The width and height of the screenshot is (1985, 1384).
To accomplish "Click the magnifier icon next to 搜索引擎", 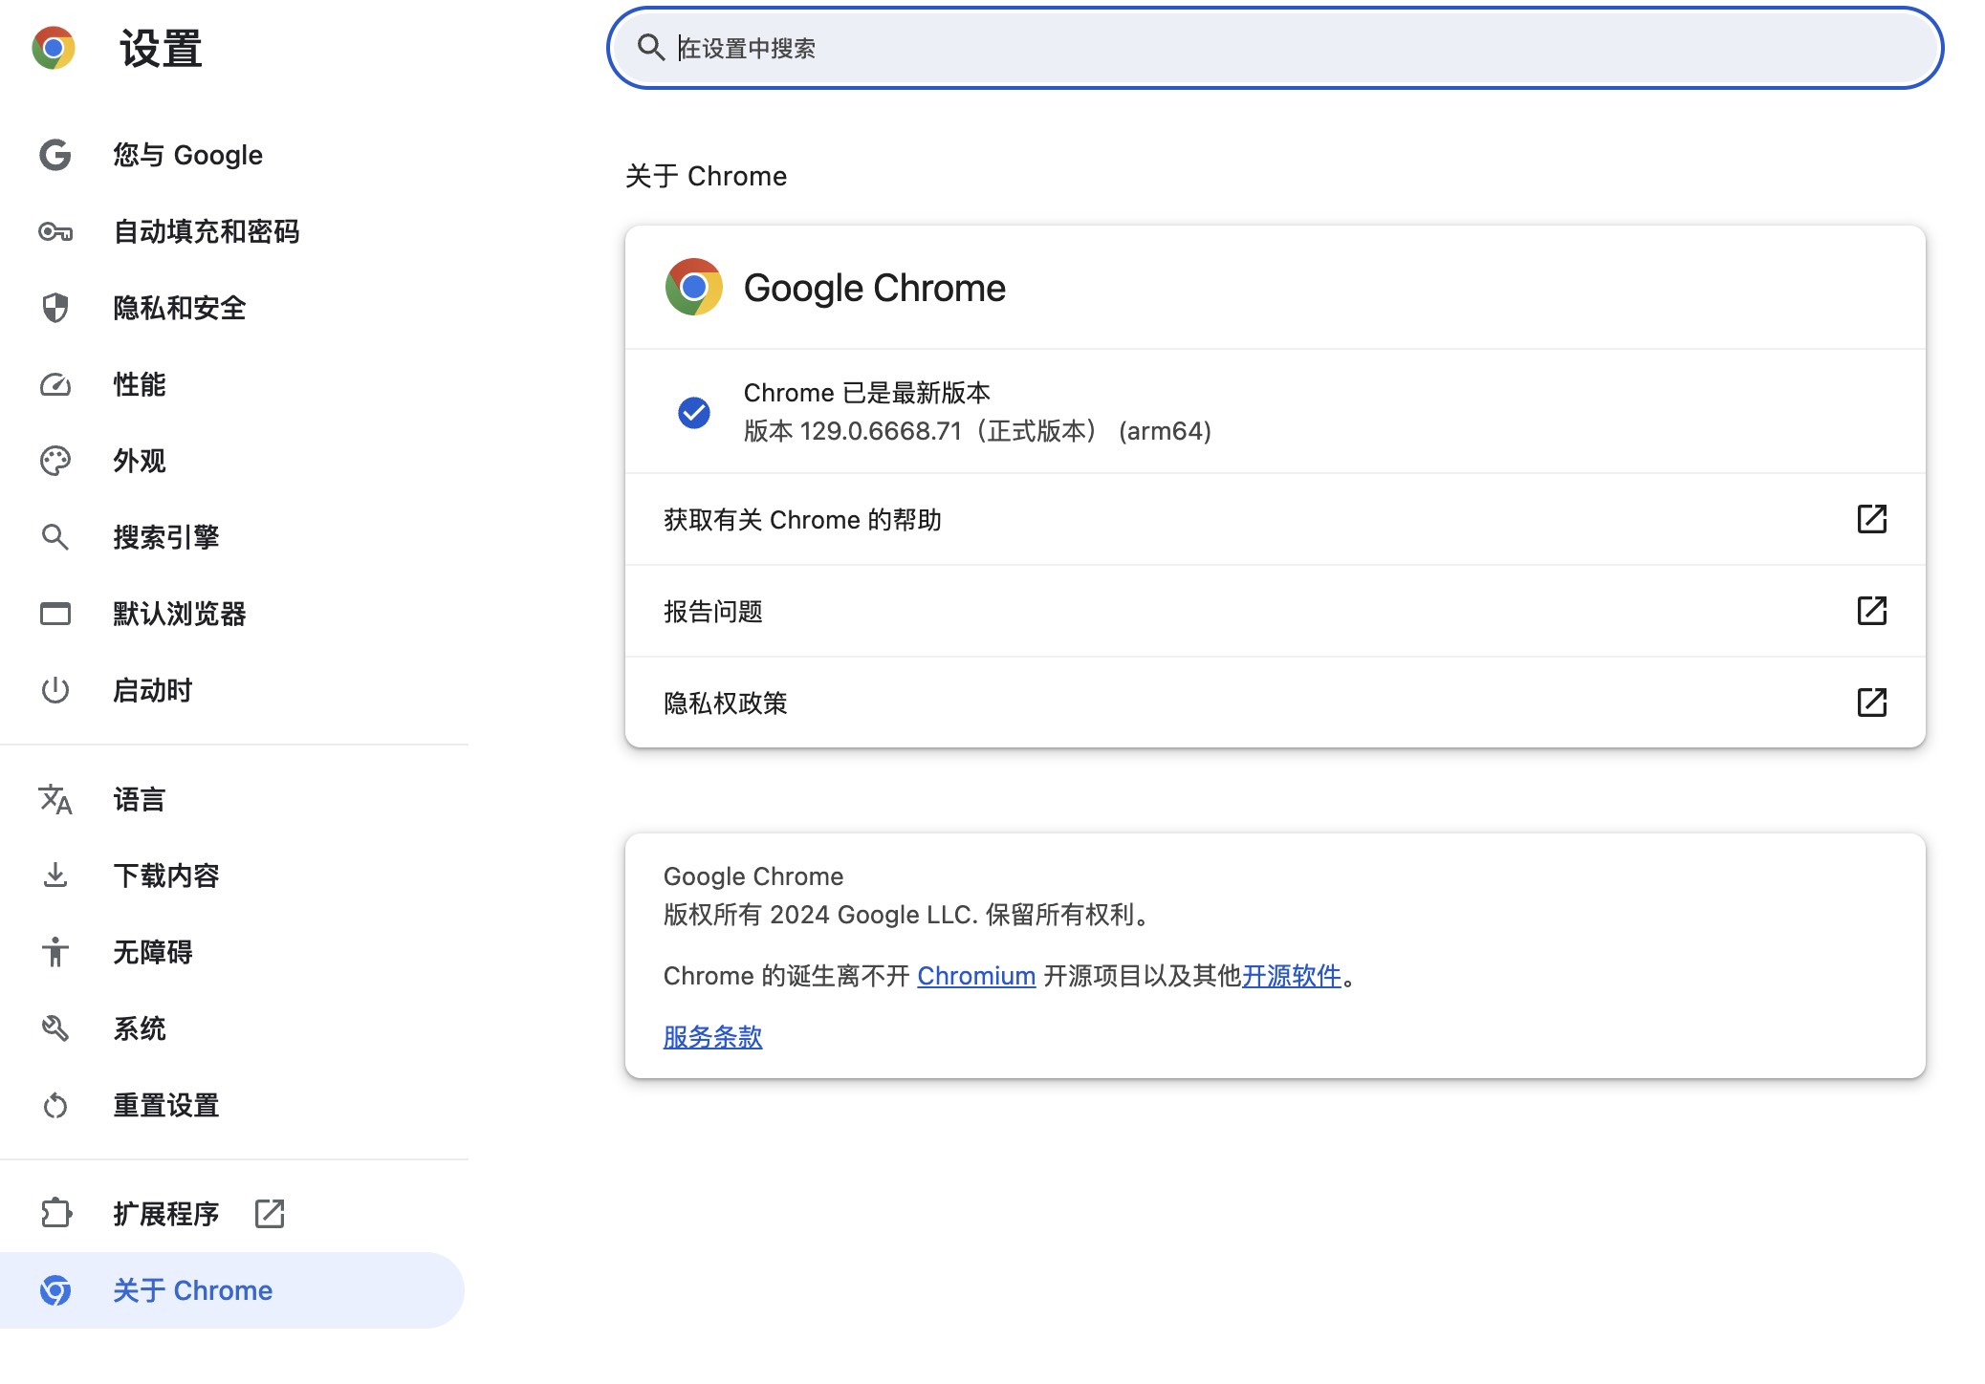I will tap(55, 537).
